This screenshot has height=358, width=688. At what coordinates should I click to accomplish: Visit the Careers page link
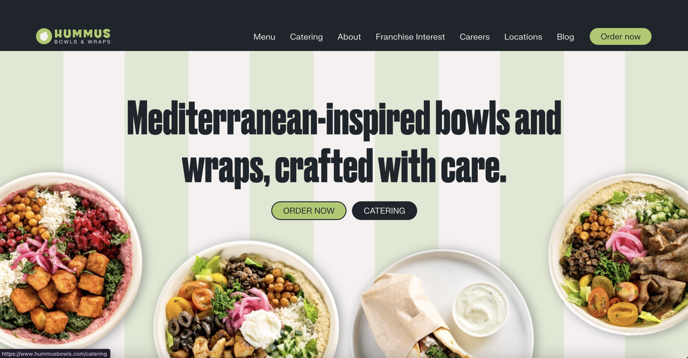(x=474, y=37)
